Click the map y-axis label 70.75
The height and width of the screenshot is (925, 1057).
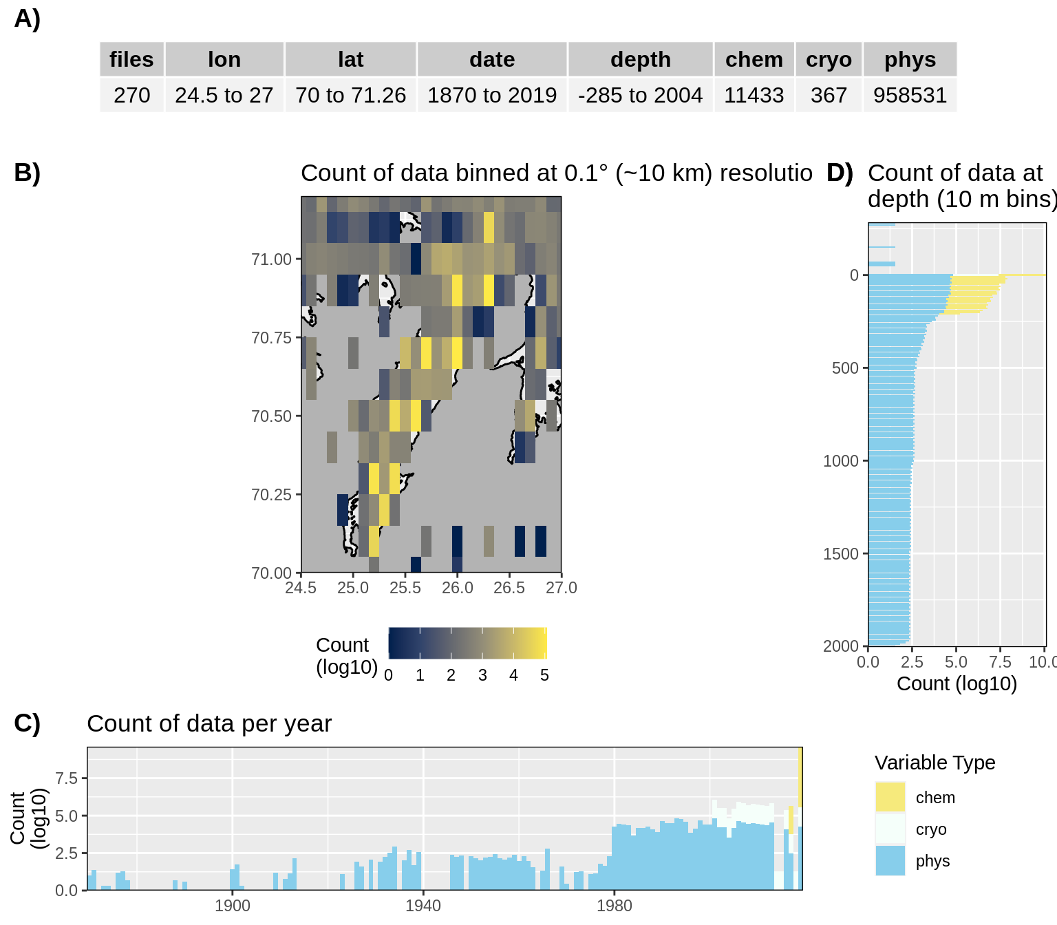point(271,338)
